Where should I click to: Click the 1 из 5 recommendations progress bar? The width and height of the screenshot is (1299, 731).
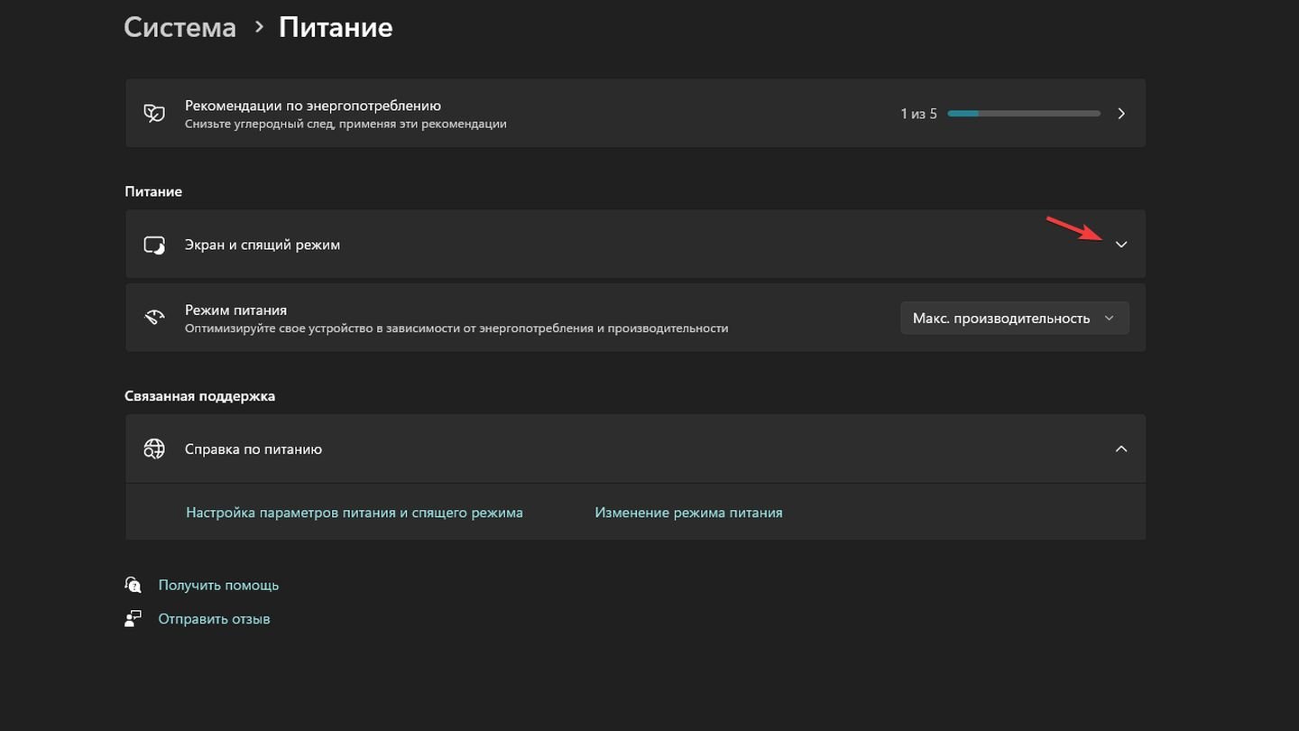1024,114
